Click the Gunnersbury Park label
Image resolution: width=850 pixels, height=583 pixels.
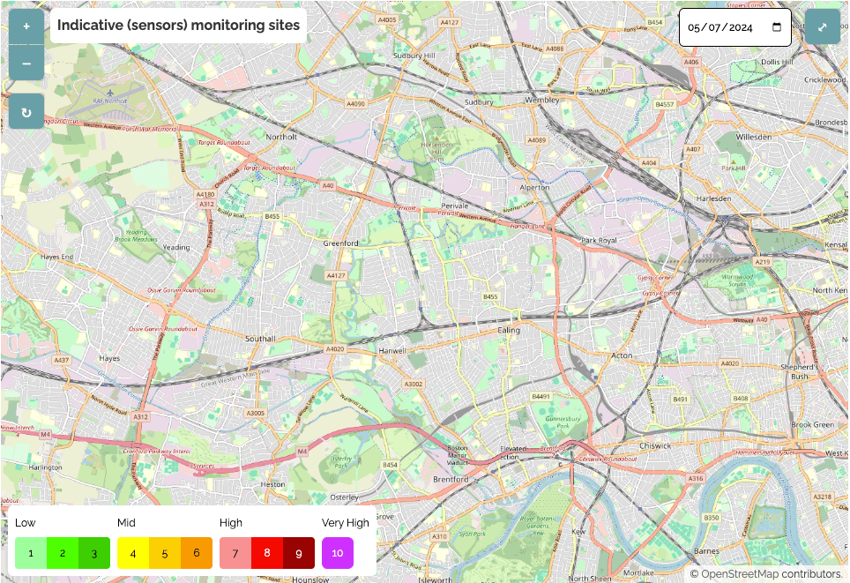coord(563,422)
